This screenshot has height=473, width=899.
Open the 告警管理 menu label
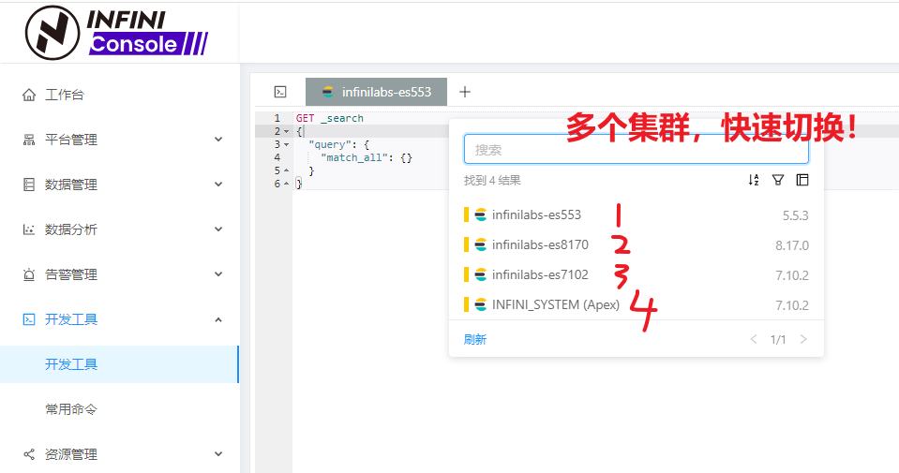point(71,274)
